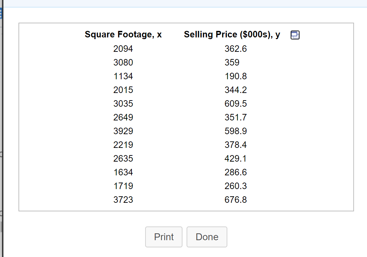Select the 2219 square footage entry
The height and width of the screenshot is (257, 367).
point(123,145)
